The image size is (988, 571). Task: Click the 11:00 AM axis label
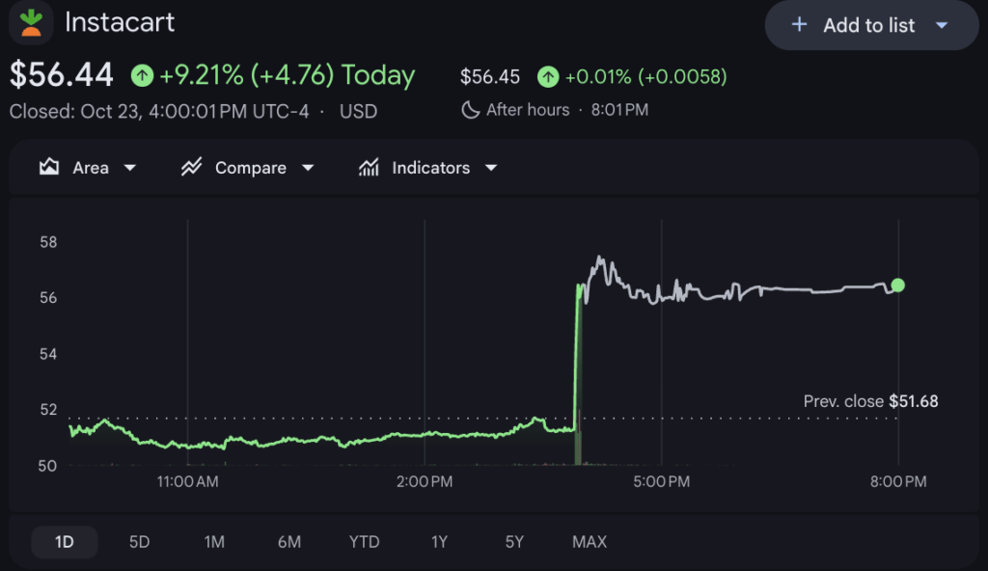pos(188,482)
